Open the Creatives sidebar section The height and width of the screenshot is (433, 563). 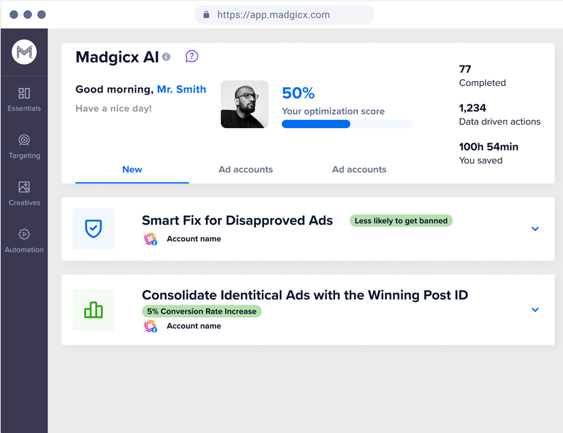(x=24, y=193)
